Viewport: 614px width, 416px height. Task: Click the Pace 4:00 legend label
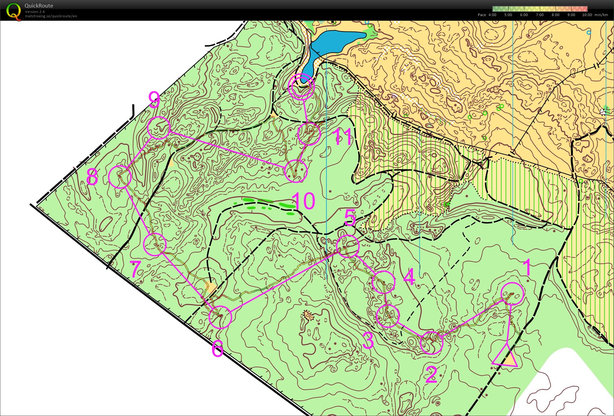tap(487, 15)
